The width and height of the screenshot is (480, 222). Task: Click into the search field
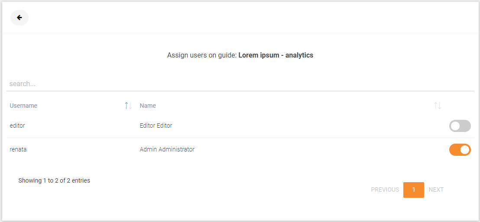pyautogui.click(x=240, y=84)
